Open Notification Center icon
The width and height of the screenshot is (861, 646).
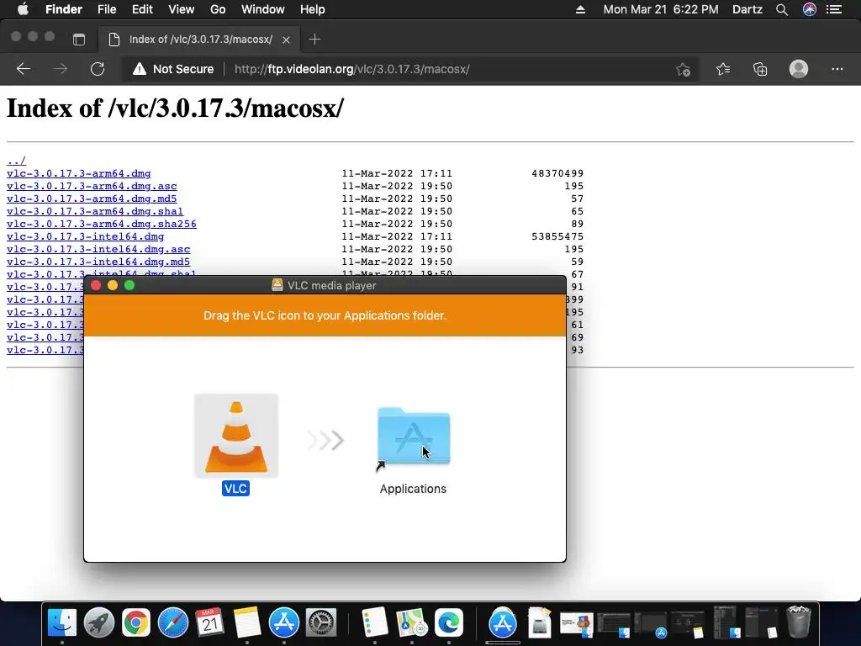(834, 9)
